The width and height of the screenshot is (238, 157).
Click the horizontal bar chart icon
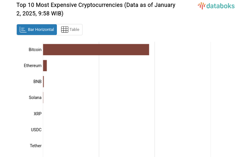point(23,30)
